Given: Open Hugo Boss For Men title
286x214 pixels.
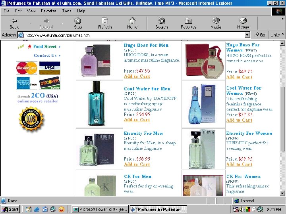Looking at the screenshot, I should point(146,45).
